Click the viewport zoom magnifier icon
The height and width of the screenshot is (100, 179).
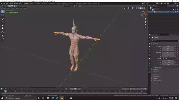(x=146, y=19)
